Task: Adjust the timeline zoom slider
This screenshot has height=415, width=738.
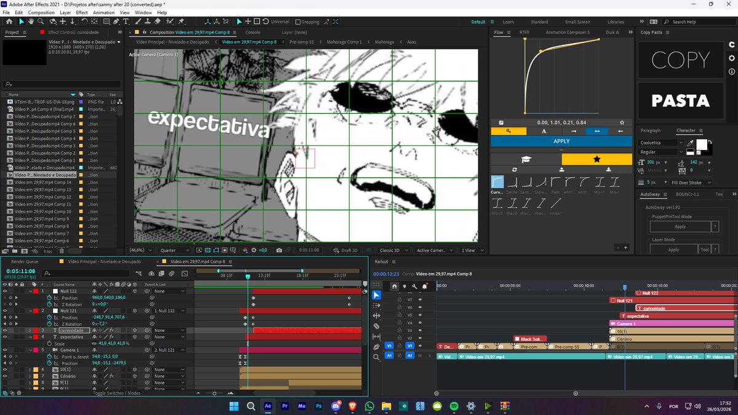Action: (x=214, y=393)
